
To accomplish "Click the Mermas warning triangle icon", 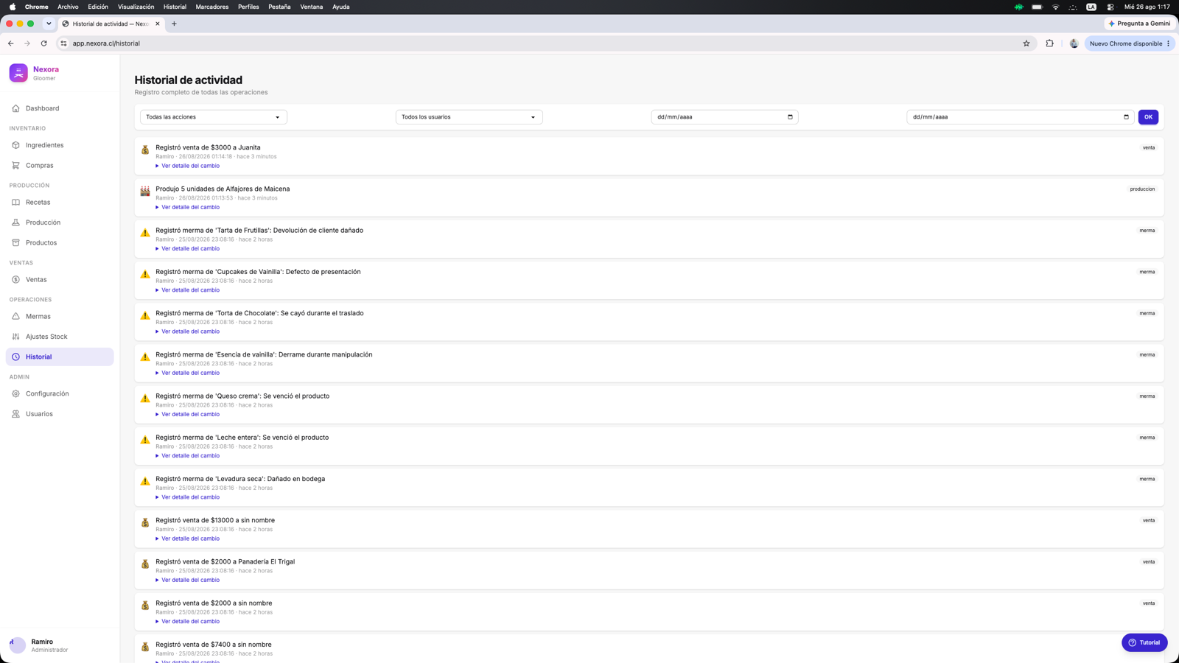I will [x=15, y=316].
